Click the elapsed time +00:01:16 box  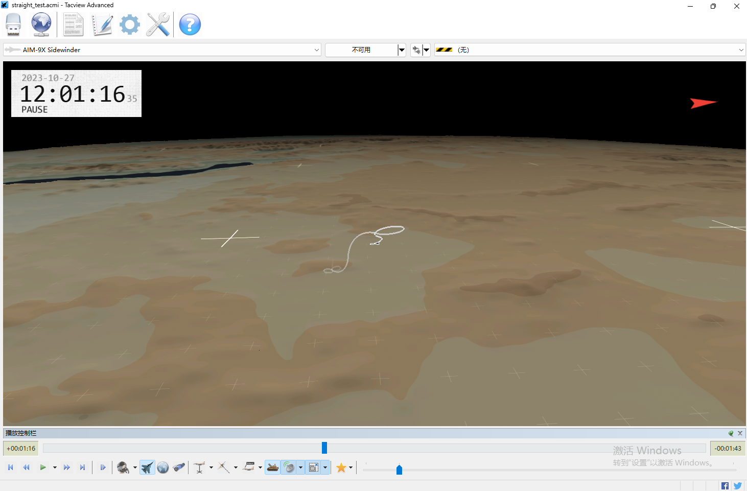click(21, 449)
